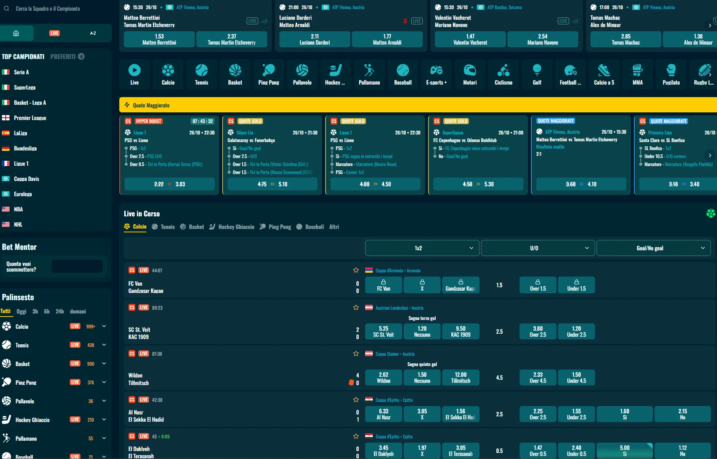Viewport: 717px width, 459px height.
Task: Open the Pallamano sport icon
Action: [369, 74]
